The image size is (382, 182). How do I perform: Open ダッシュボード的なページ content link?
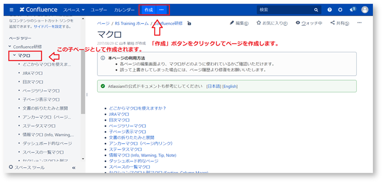[x=134, y=161]
